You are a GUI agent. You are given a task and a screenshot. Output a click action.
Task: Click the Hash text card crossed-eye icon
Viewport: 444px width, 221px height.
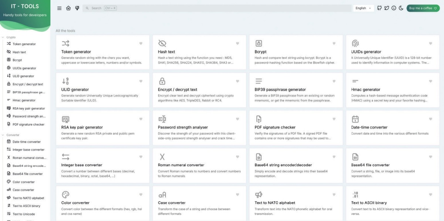162,43
